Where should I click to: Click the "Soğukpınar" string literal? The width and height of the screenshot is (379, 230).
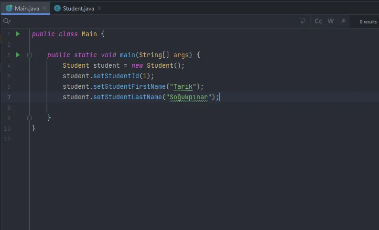[x=189, y=97]
